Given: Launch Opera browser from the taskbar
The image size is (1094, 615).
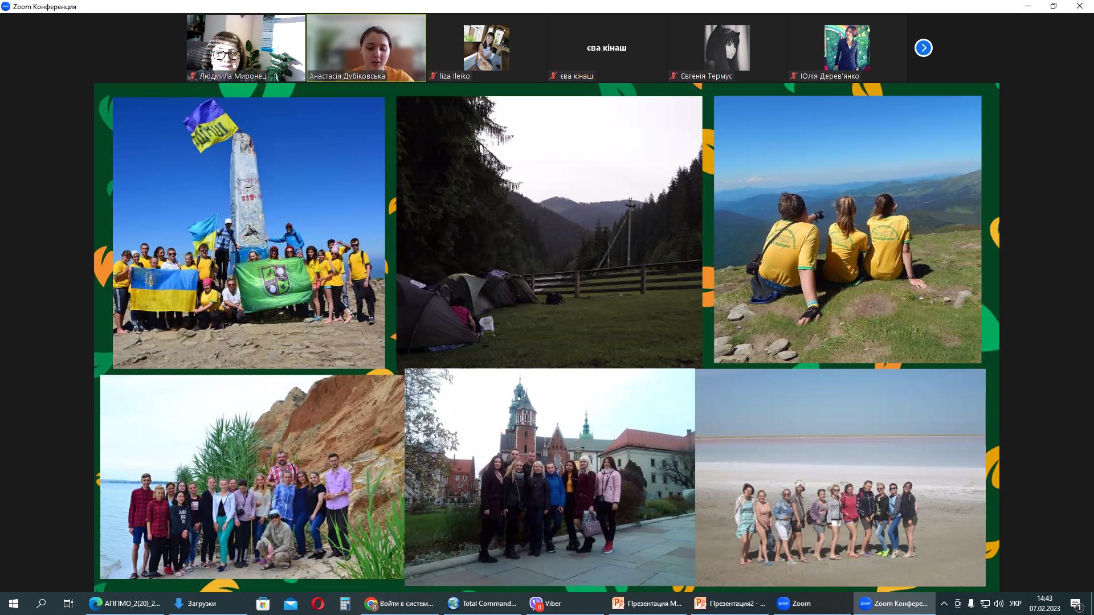Looking at the screenshot, I should [317, 604].
